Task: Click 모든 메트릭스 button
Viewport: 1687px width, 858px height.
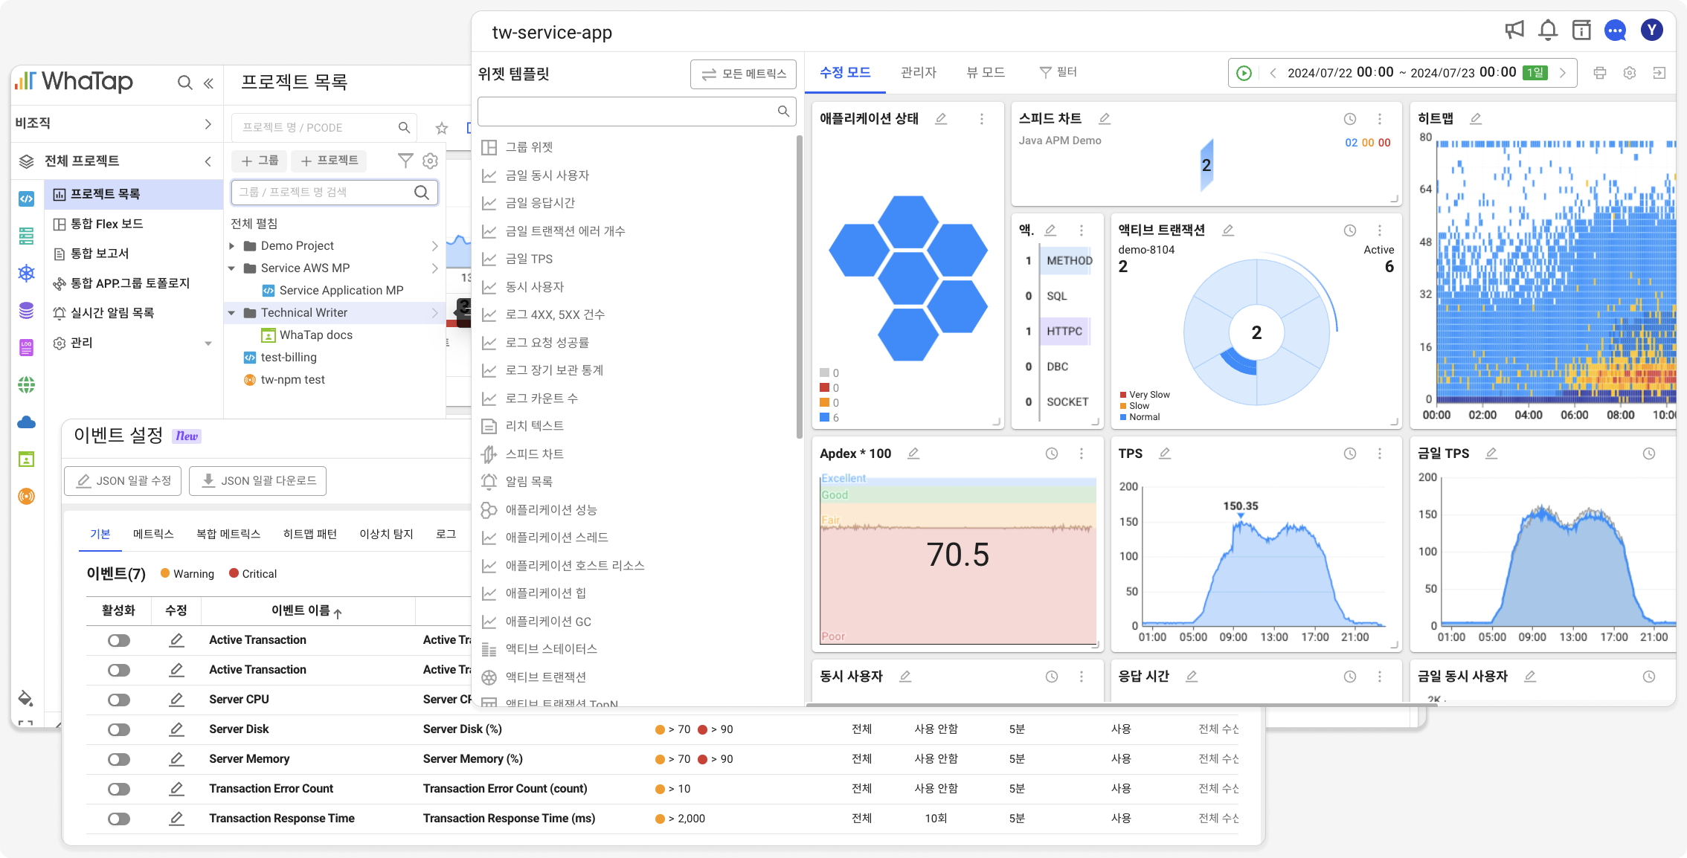Action: tap(743, 74)
